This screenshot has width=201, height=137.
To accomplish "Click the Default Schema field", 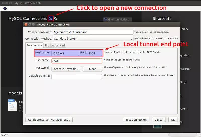I will coord(77,77).
